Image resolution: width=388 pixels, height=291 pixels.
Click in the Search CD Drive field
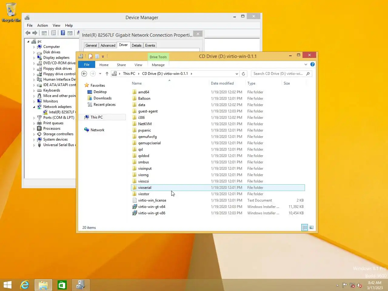tap(278, 74)
